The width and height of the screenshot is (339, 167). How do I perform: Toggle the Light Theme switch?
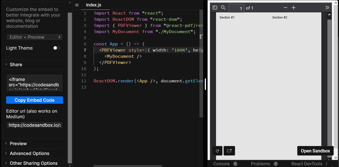pos(56,48)
